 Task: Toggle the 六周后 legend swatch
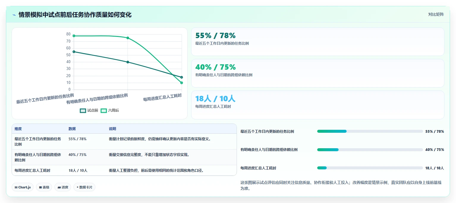(x=104, y=110)
